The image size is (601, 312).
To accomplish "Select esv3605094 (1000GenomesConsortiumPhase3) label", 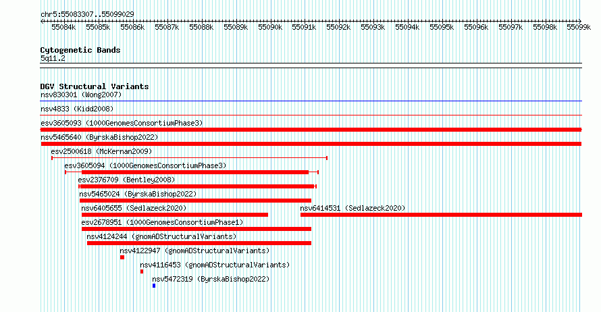I will pyautogui.click(x=145, y=165).
